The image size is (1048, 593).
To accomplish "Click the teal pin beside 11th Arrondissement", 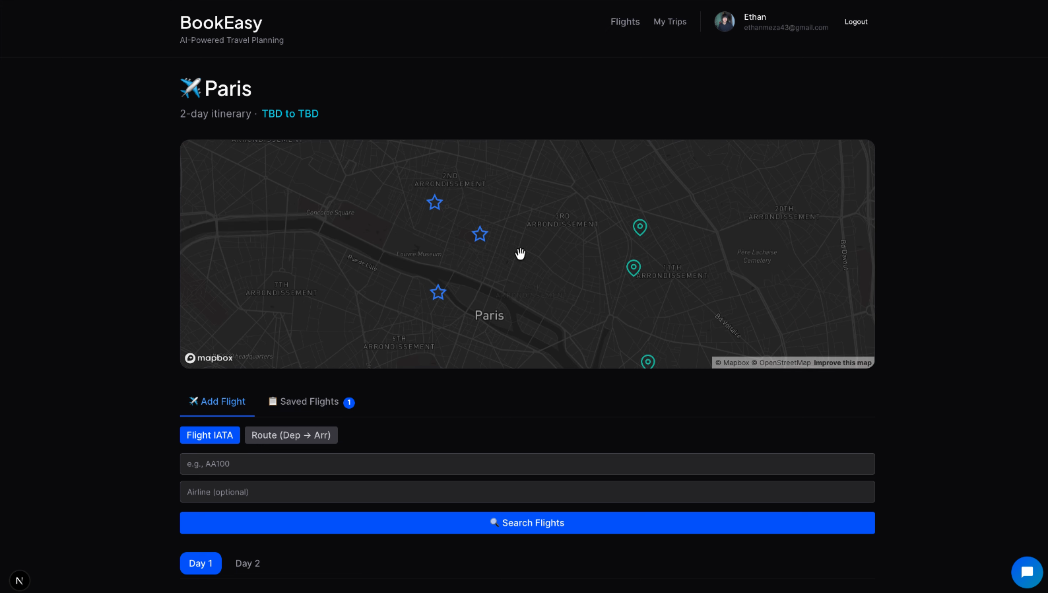I will point(633,267).
